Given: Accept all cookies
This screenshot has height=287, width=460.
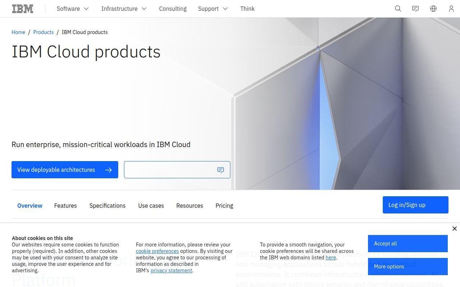Looking at the screenshot, I should [x=408, y=244].
